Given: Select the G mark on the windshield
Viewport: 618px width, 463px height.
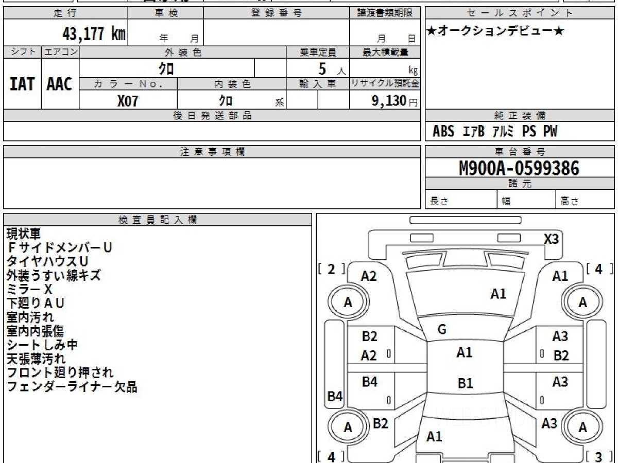Looking at the screenshot, I should click(x=441, y=330).
